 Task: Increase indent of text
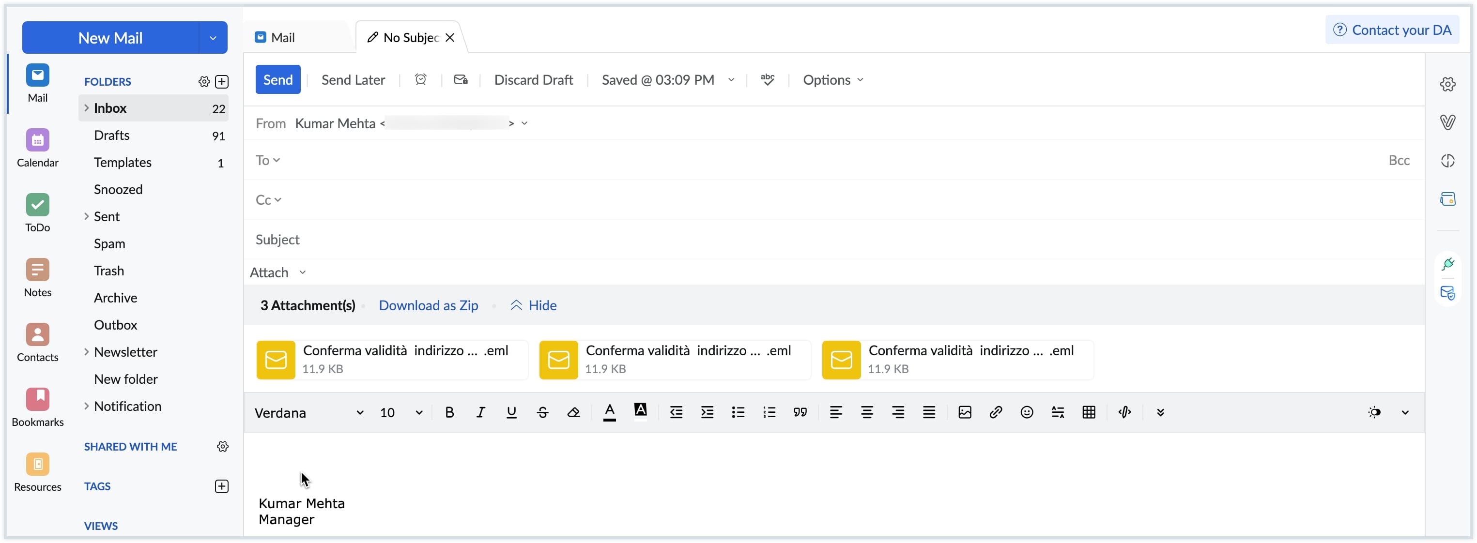pyautogui.click(x=707, y=412)
